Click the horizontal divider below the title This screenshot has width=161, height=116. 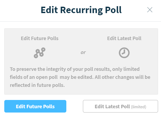click(80, 21)
